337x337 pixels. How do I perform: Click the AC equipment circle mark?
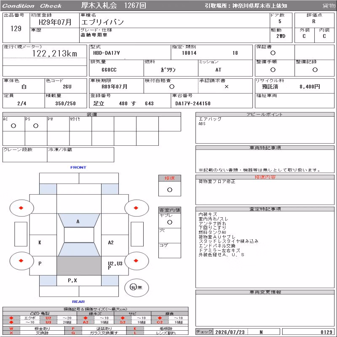[x=13, y=126]
